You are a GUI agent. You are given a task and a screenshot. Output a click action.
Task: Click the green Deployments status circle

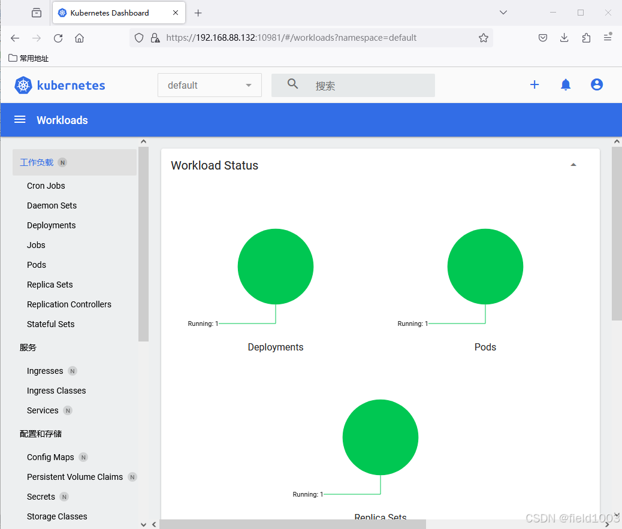(x=276, y=267)
